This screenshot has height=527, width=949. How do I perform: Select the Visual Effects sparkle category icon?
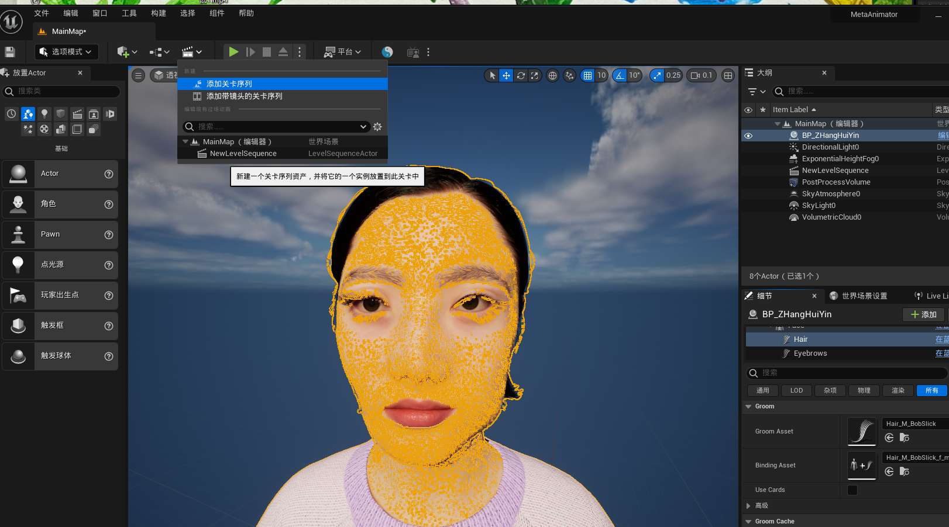click(x=27, y=129)
